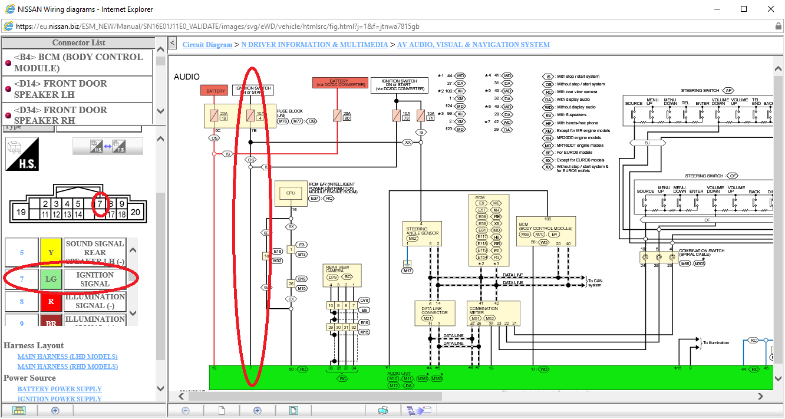Open the connector layout icon in bottom toolbar

click(20, 410)
